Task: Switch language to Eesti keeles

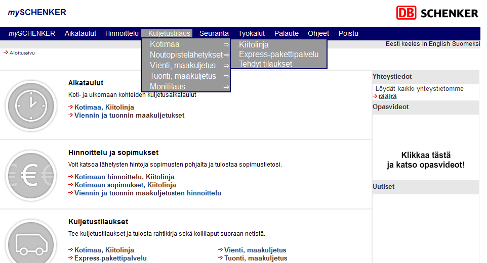Action: [x=402, y=44]
